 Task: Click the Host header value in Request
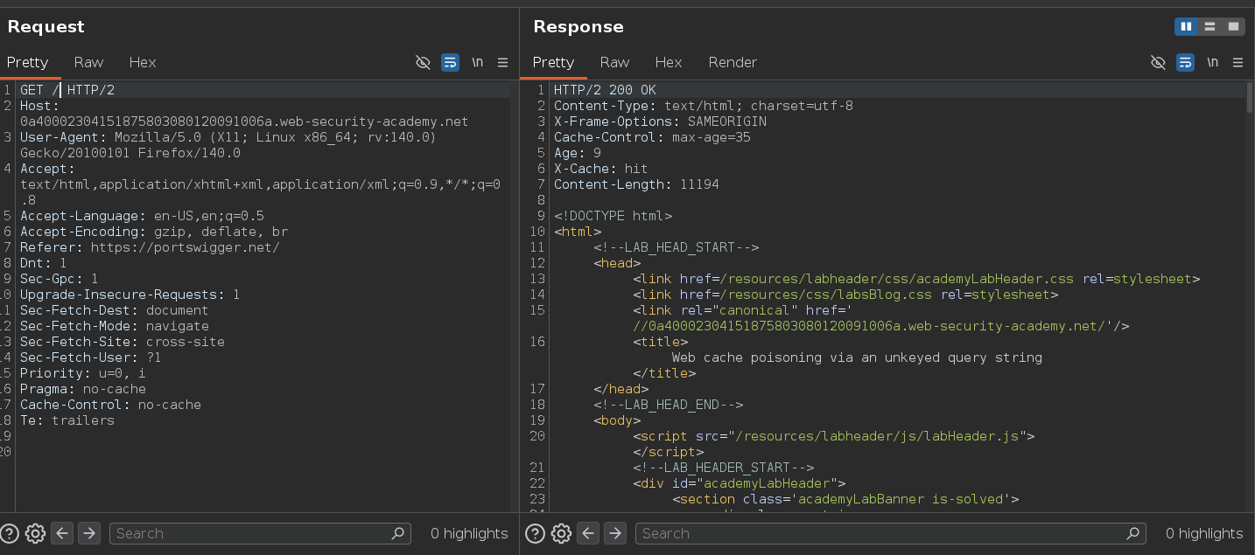244,121
